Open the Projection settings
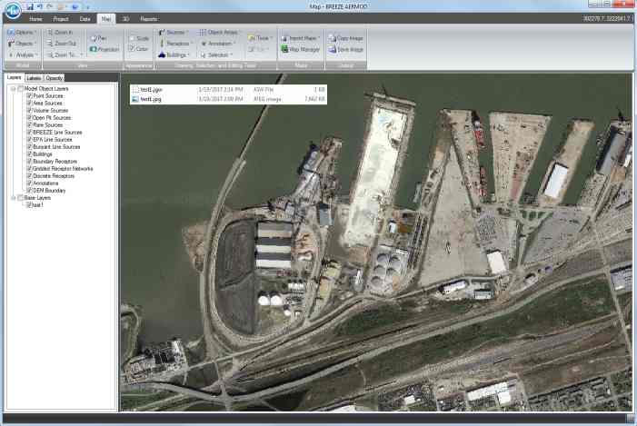Viewport: 637px width, 426px height. point(105,49)
